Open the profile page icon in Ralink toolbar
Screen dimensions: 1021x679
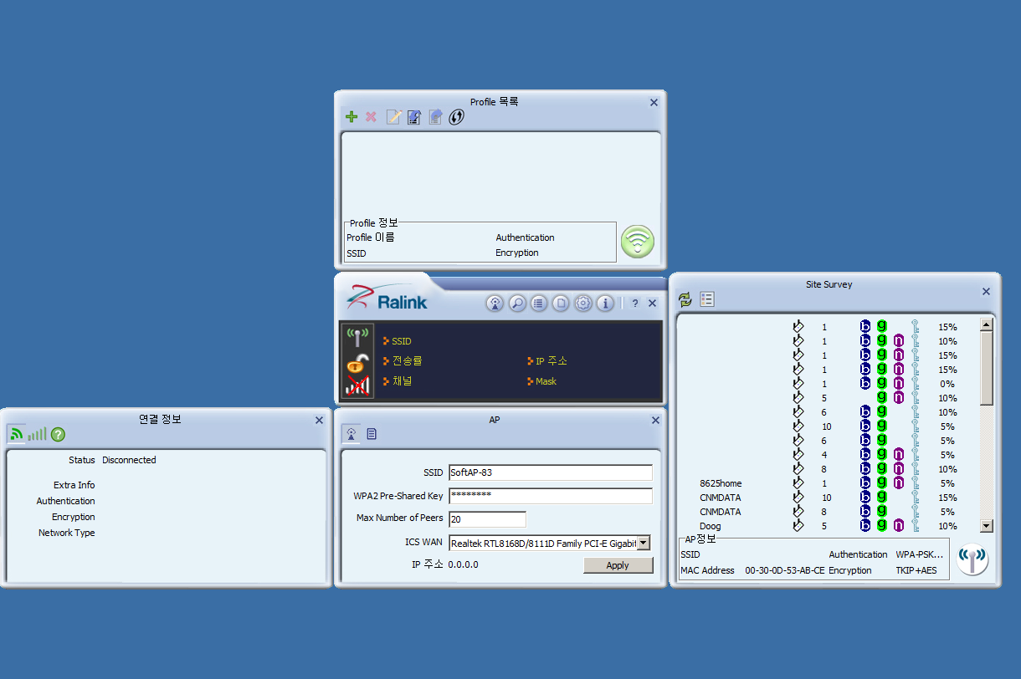[x=561, y=304]
